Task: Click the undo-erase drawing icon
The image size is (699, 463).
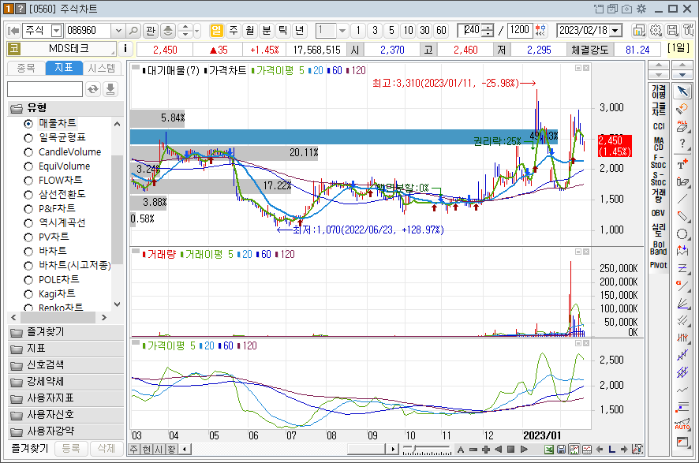Action: coord(682,108)
